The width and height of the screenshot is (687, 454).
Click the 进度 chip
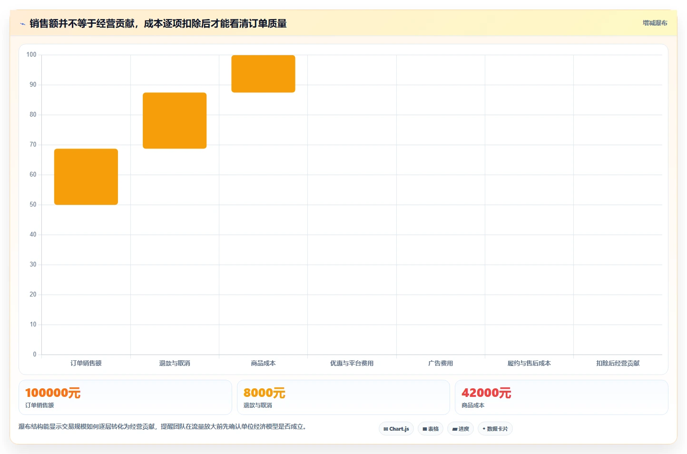[461, 429]
